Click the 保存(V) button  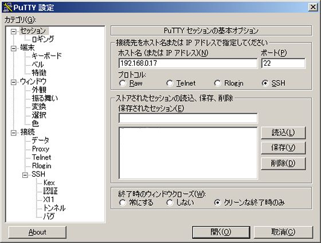click(283, 148)
